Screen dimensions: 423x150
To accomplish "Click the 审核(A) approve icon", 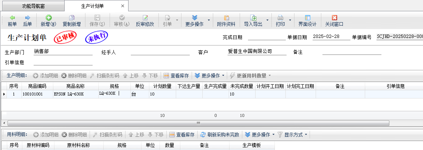I will pyautogui.click(x=122, y=18).
